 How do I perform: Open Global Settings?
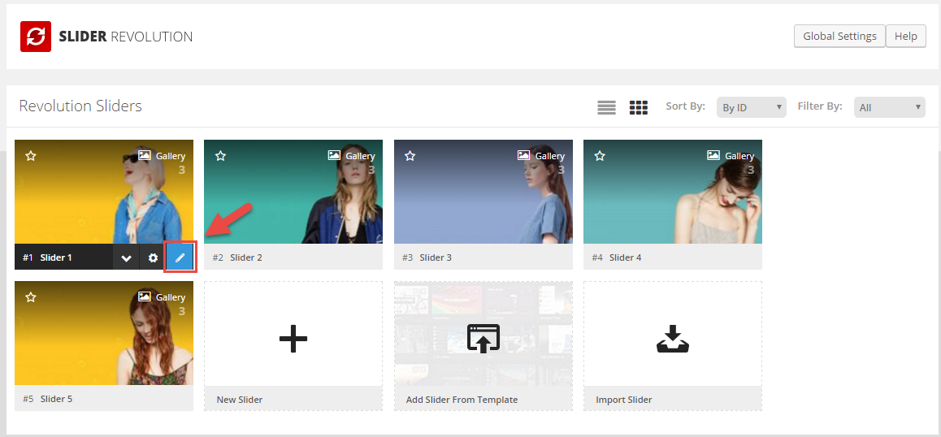pos(839,36)
